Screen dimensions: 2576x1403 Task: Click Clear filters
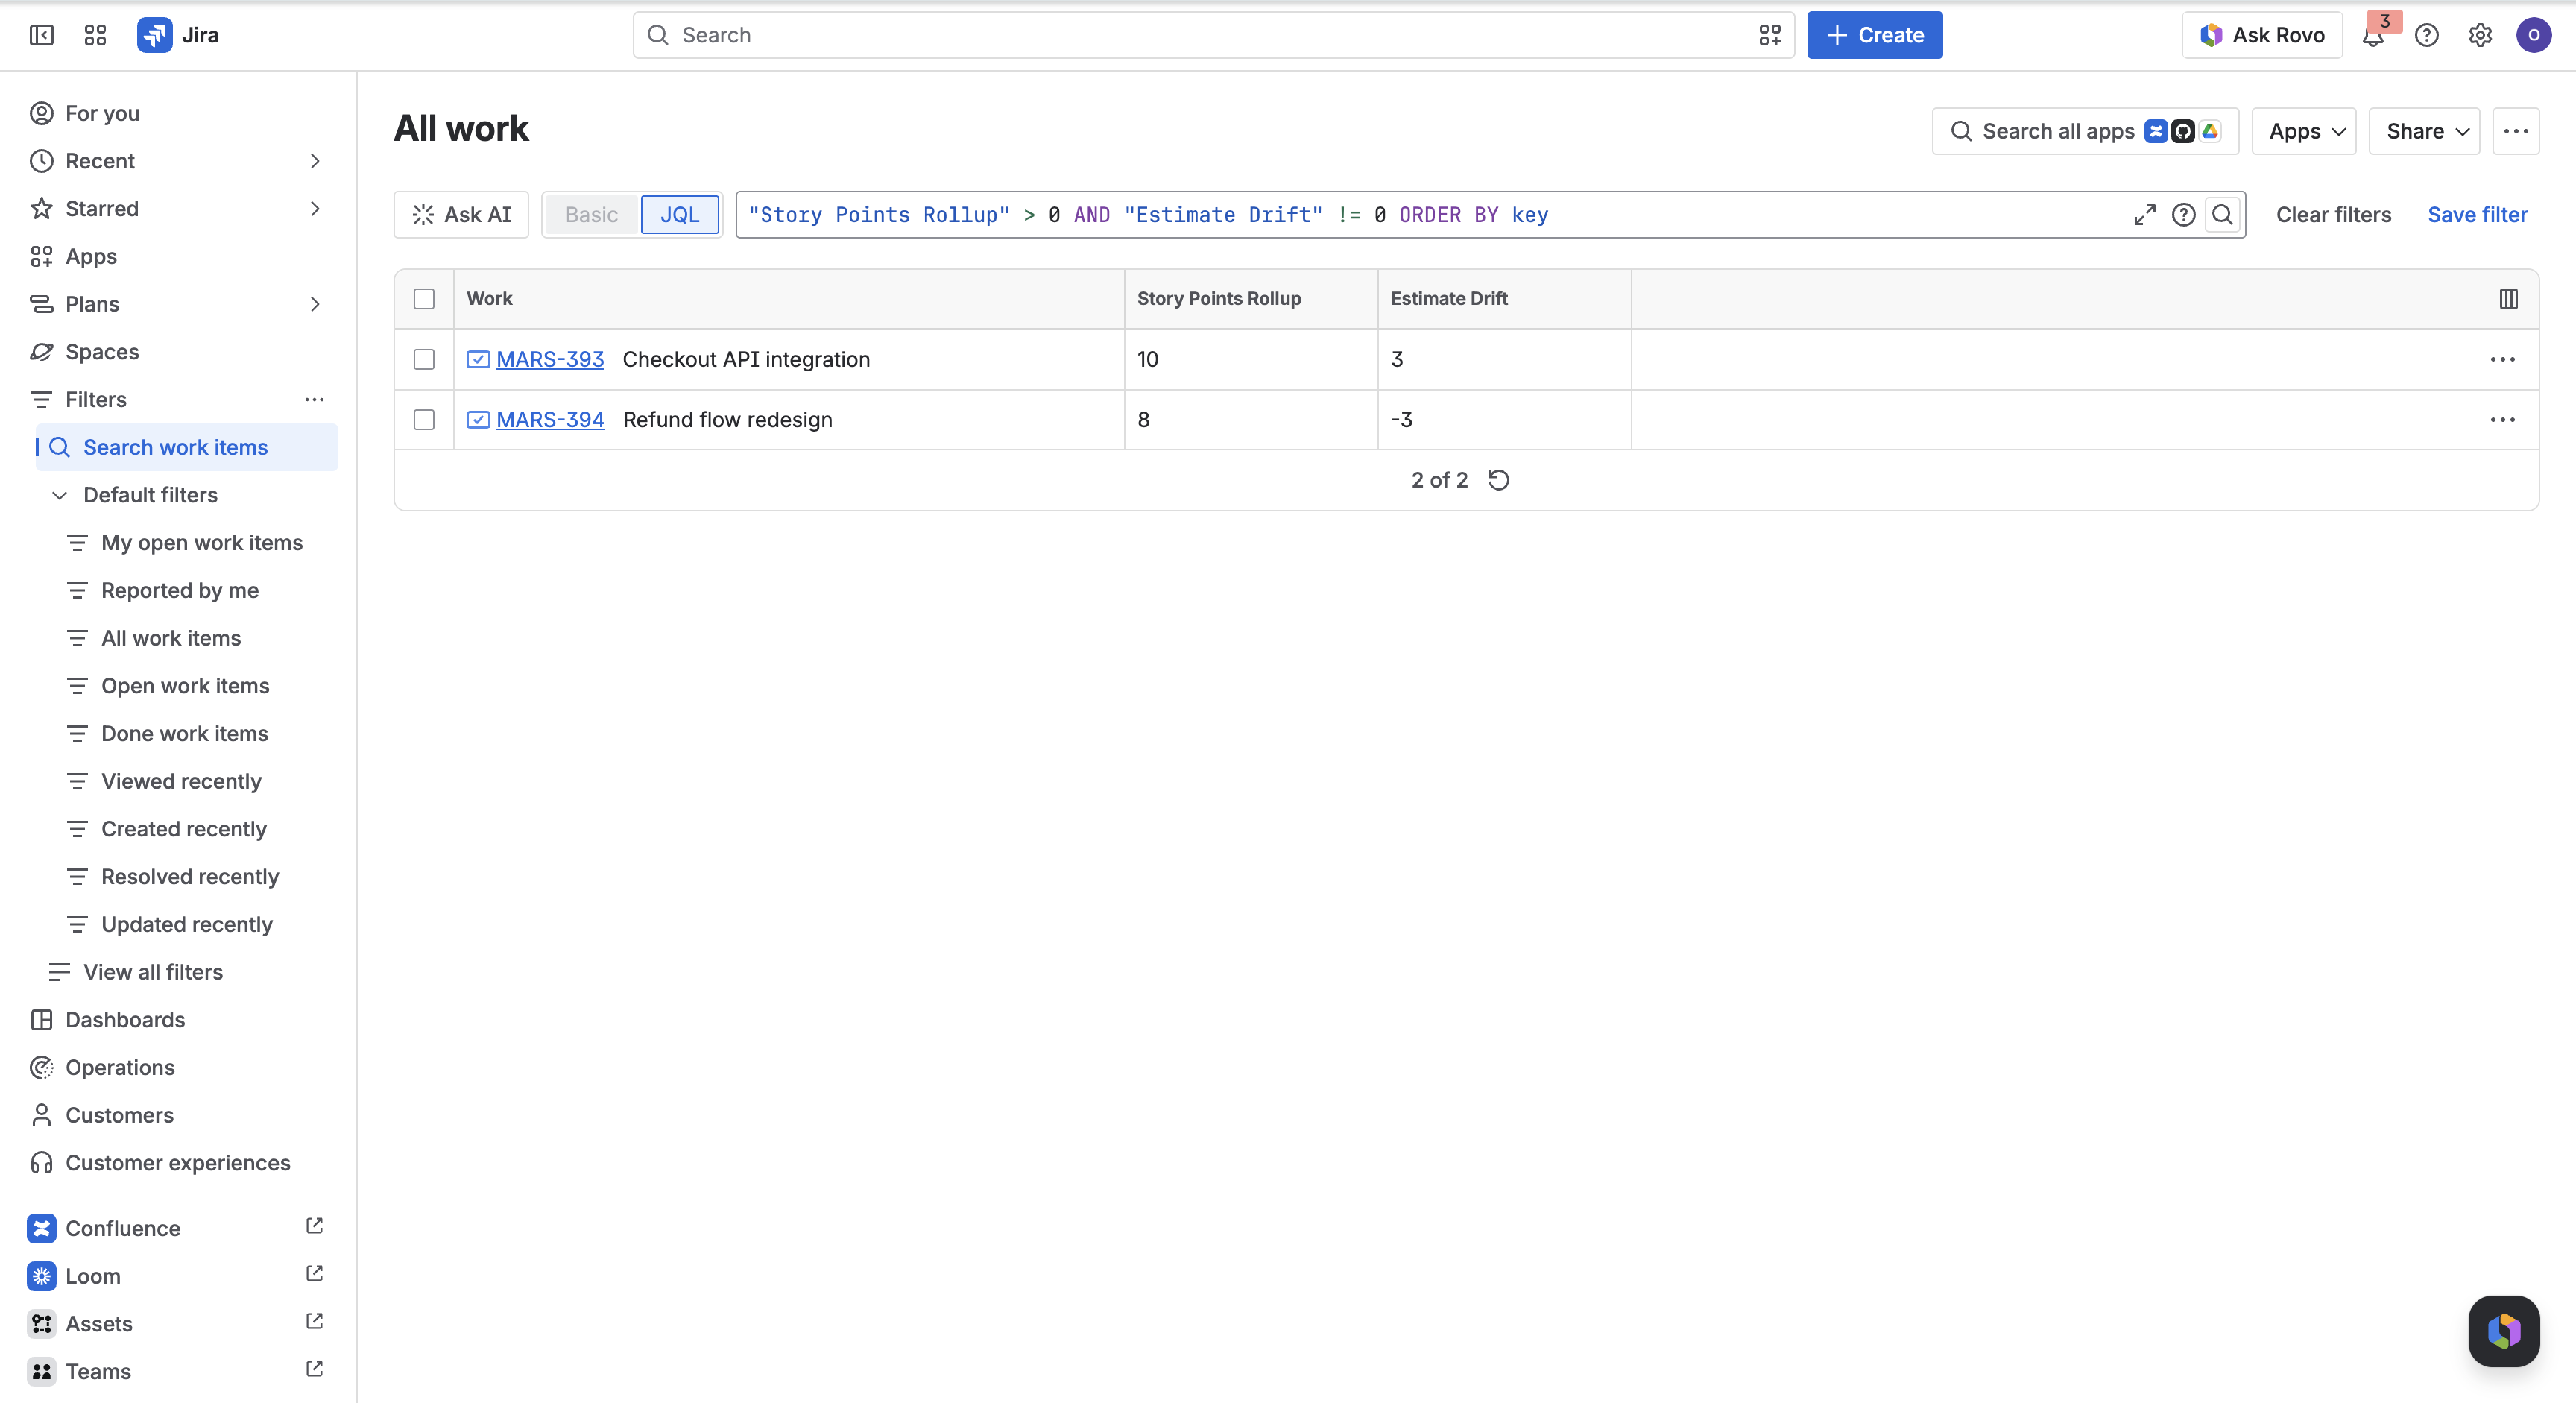(2333, 215)
